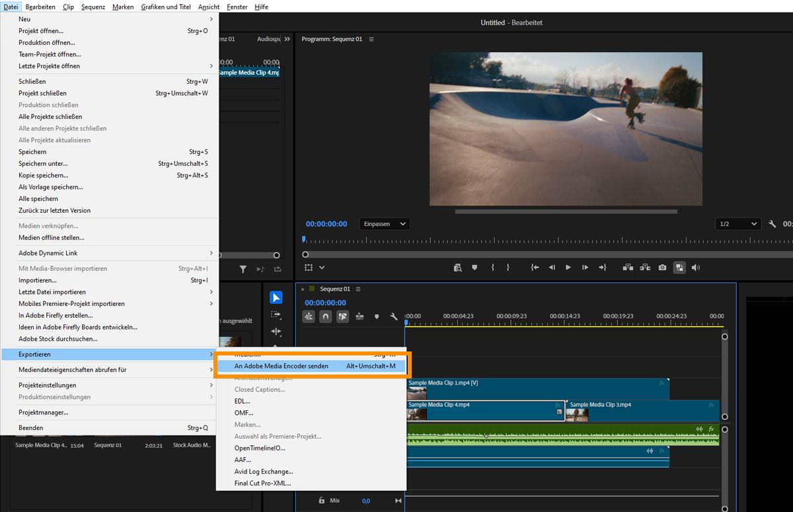Toggle linked selection in timeline
793x512 pixels.
coord(342,316)
